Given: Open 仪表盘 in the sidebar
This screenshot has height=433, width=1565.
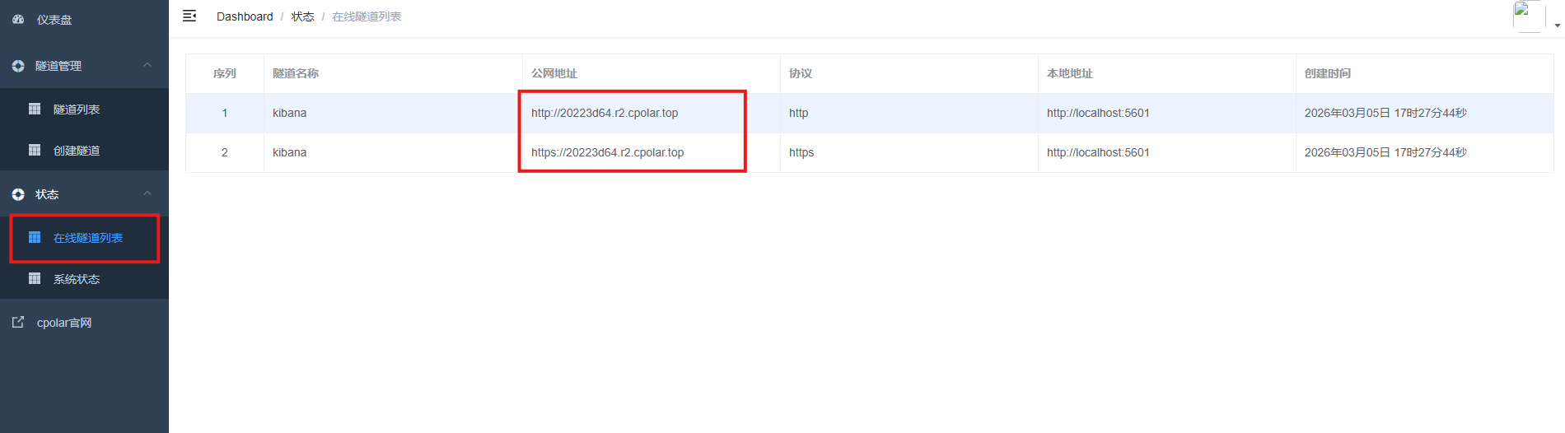Looking at the screenshot, I should (54, 20).
